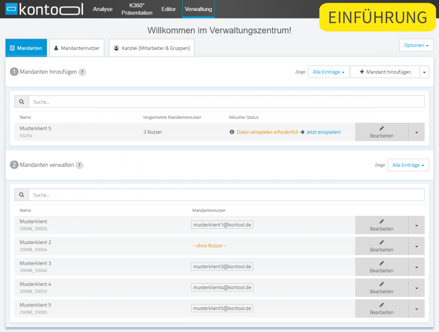Edit Musterklient 2 via pencil Bearbeiten button
The height and width of the screenshot is (332, 439).
381,246
